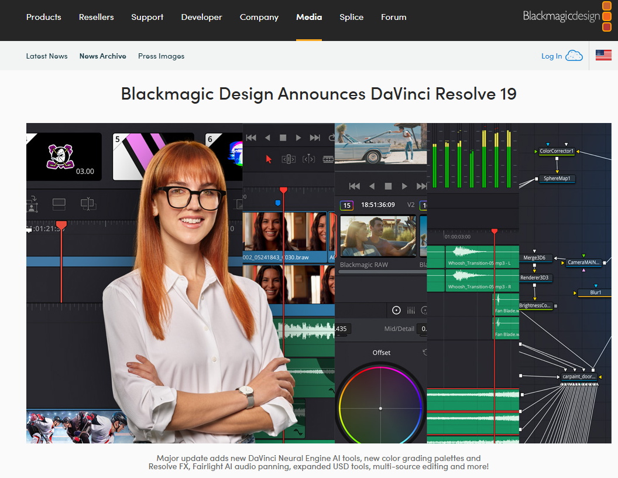Click the cloud icon beside Log In

click(x=574, y=56)
